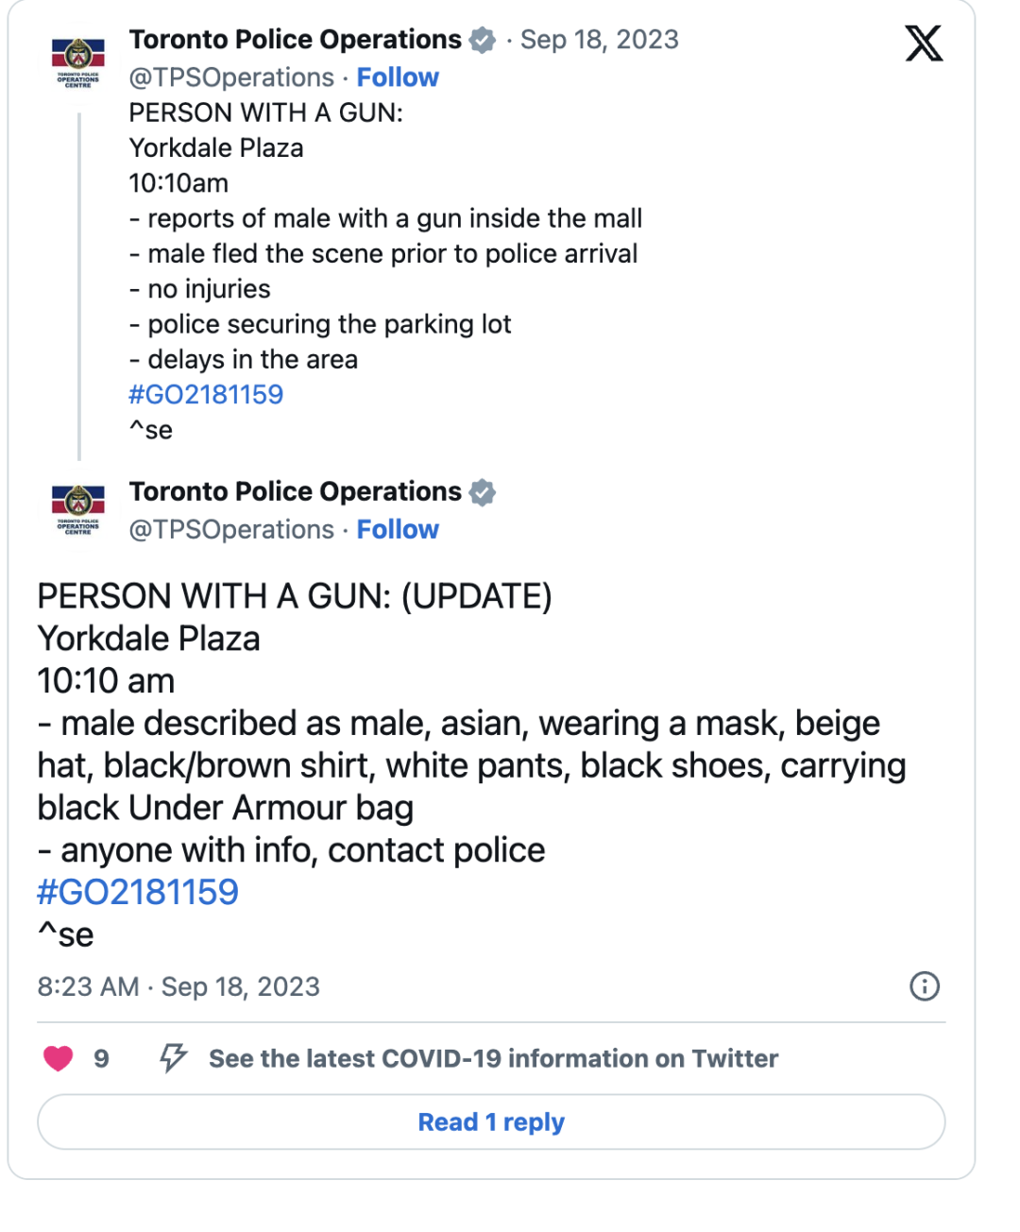The image size is (1020, 1232).
Task: Open the tweet info circle icon
Action: tap(924, 986)
